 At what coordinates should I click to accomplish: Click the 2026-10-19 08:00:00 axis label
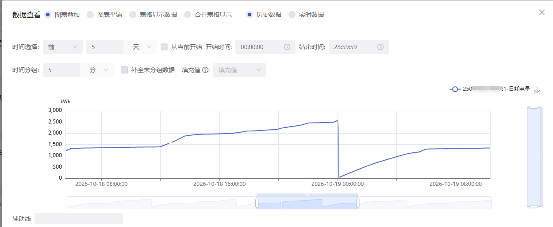point(456,184)
